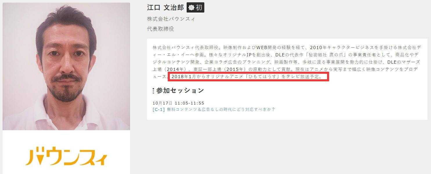Open the [C-1] session code link
Viewport: 431px width, 174px height.
[x=159, y=110]
